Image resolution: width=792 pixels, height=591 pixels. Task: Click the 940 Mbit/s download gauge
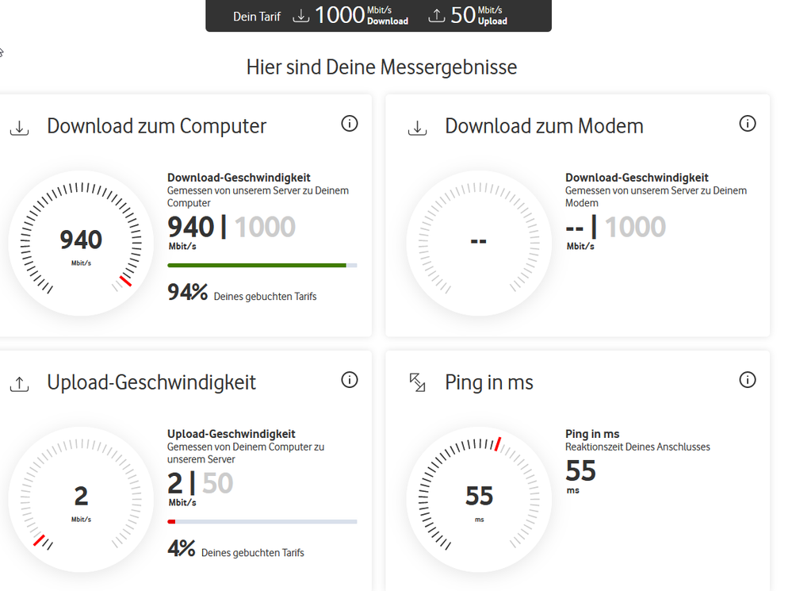click(x=81, y=244)
